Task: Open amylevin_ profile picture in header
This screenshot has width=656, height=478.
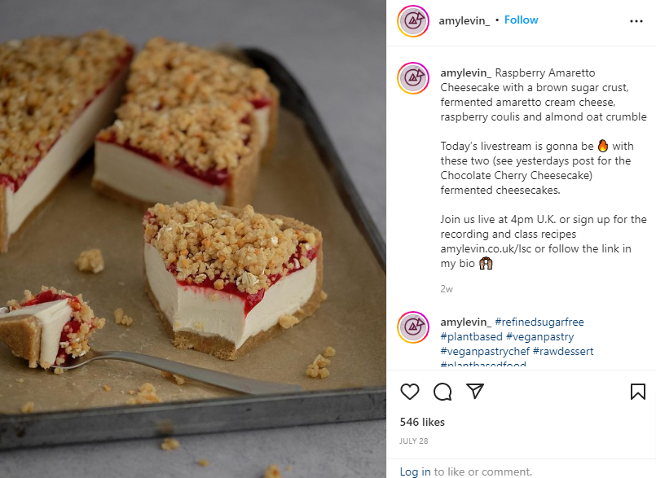Action: [x=413, y=21]
